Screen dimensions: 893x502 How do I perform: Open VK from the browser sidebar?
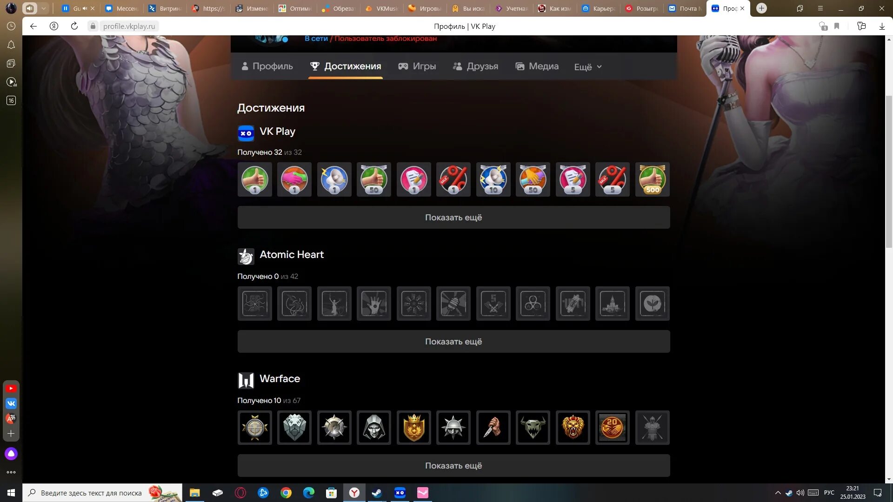11,403
